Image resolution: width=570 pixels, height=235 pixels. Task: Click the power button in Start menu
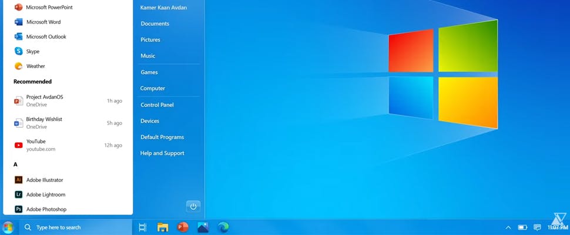(193, 206)
